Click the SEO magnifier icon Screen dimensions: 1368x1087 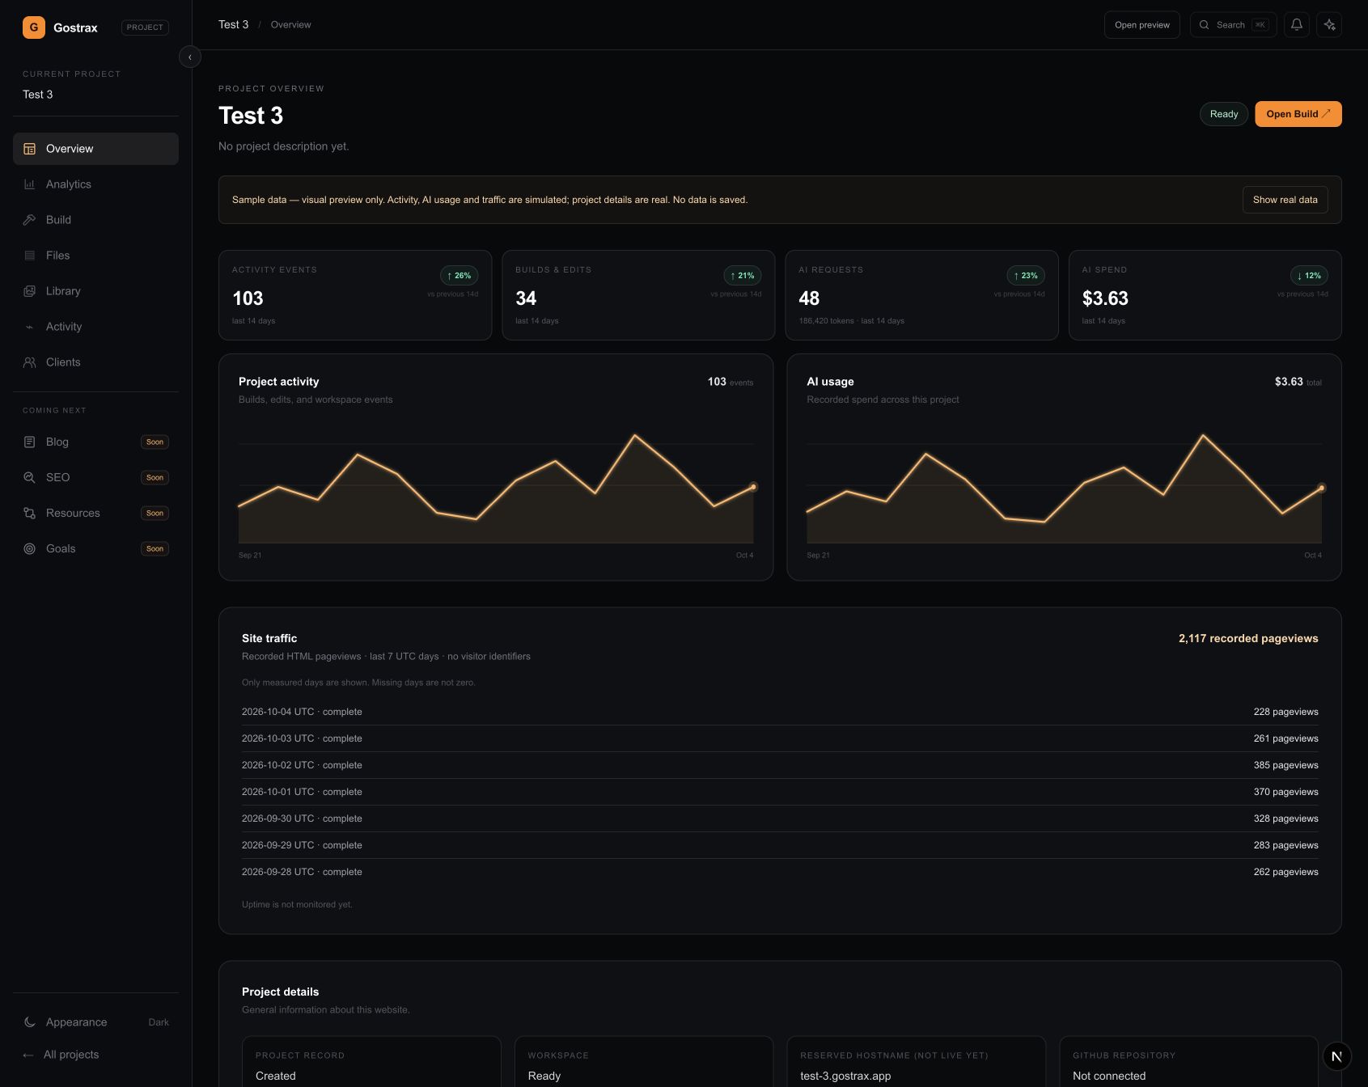[29, 477]
